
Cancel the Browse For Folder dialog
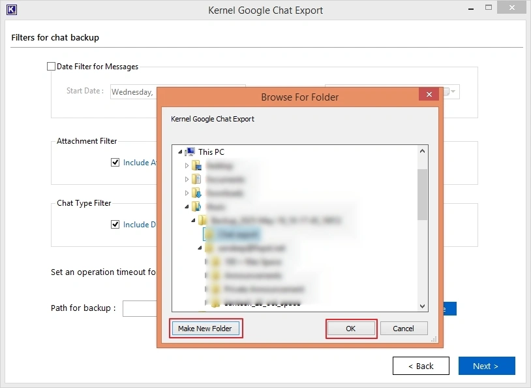404,329
